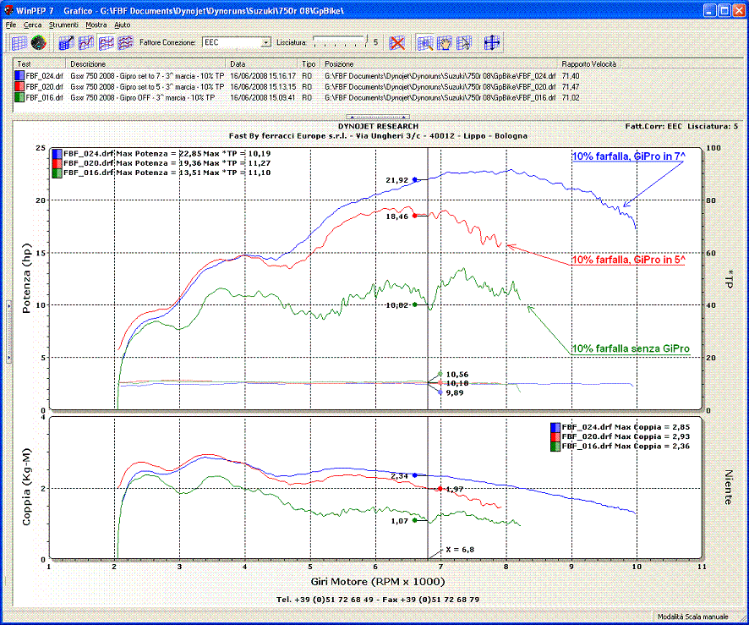Click the run list grid icon in toolbar
Screen dimensions: 749x625
[19, 42]
